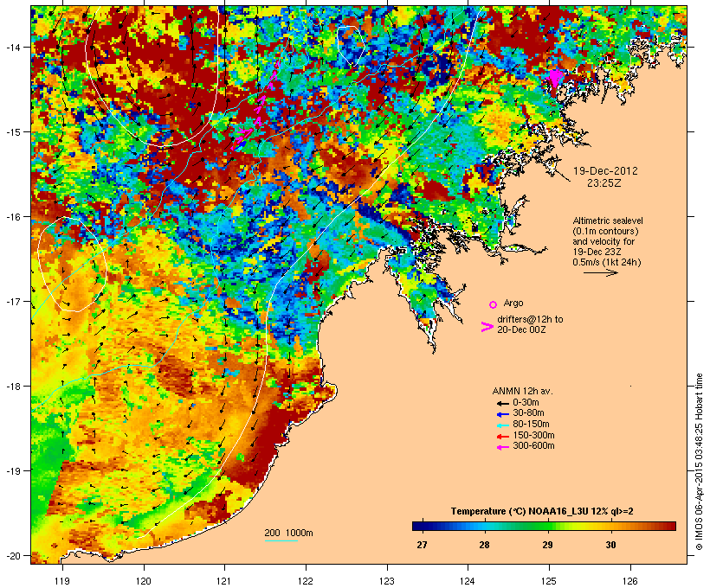
Task: Click the red 150-300m legend arrow
Action: coord(502,437)
